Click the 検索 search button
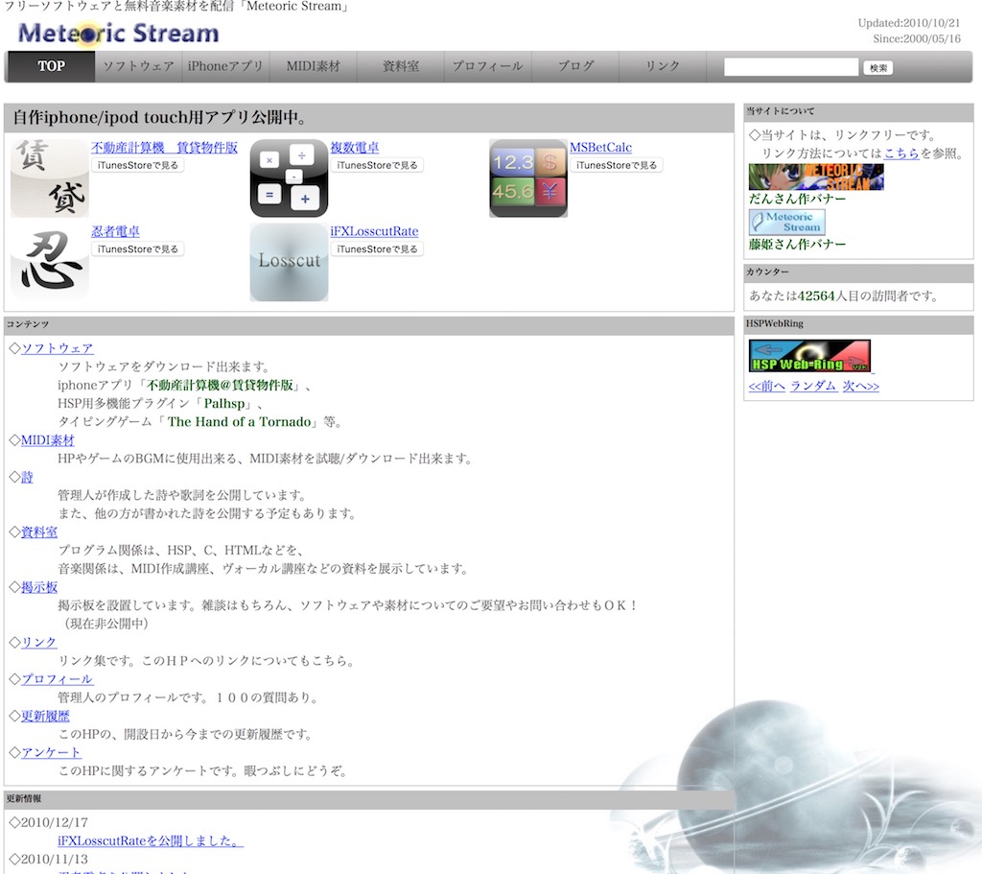The width and height of the screenshot is (982, 874). (878, 68)
